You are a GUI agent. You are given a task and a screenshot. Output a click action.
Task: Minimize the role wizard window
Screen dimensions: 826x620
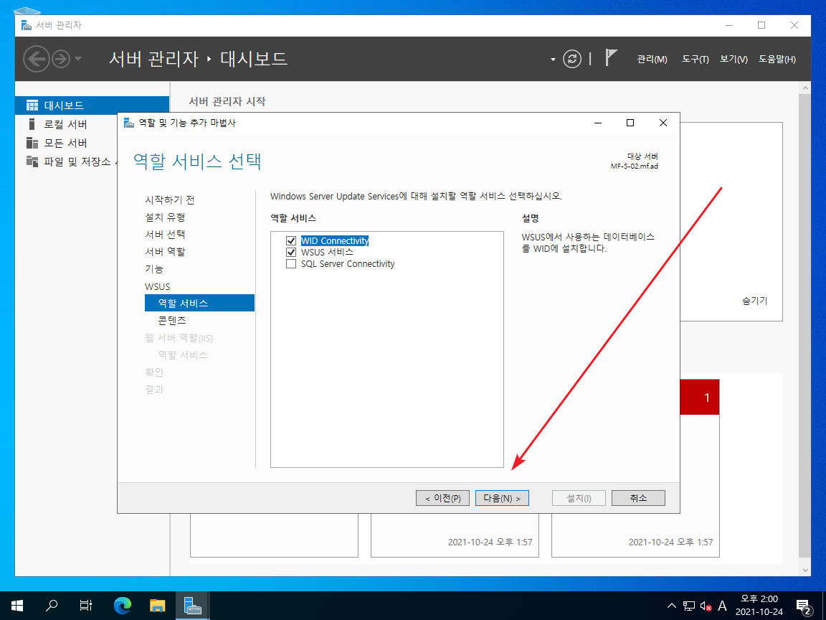[598, 123]
